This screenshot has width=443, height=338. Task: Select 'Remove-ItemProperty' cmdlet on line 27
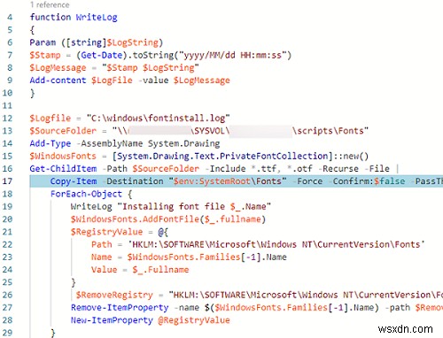coord(120,308)
